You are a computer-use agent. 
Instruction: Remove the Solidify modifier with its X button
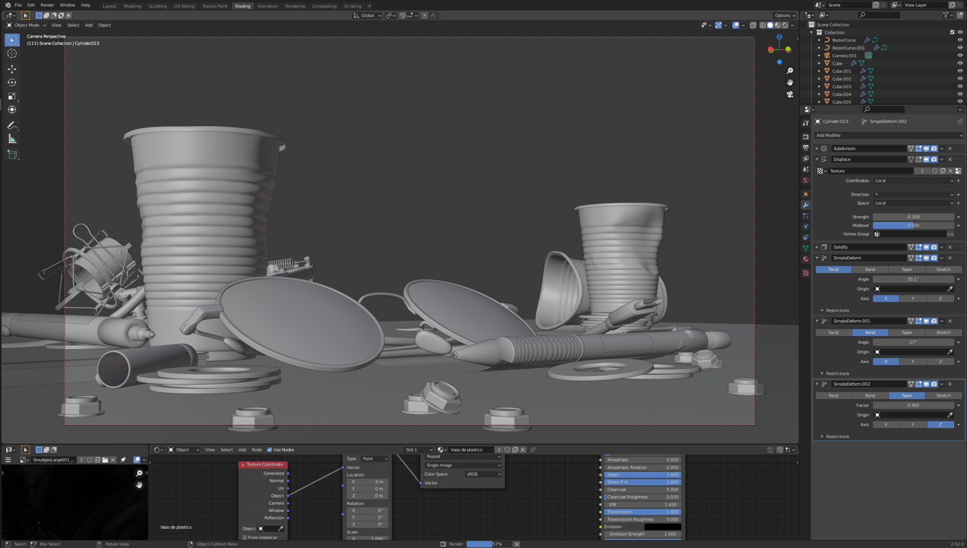pyautogui.click(x=950, y=247)
